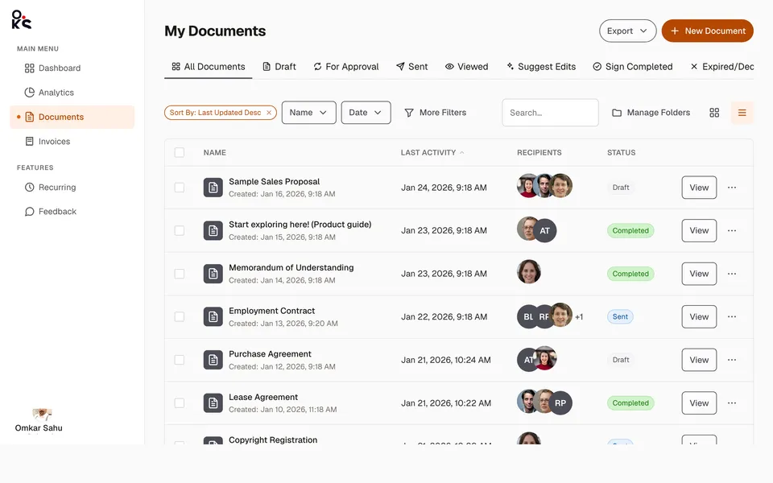This screenshot has width=773, height=483.
Task: Check the Employment Contract row checkbox
Action: pyautogui.click(x=180, y=316)
